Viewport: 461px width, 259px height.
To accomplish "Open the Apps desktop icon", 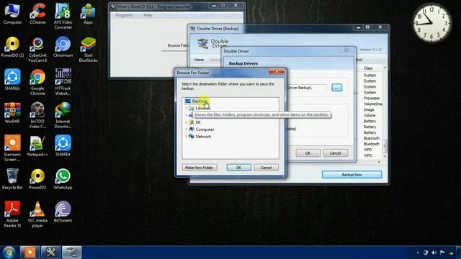I will (x=88, y=14).
